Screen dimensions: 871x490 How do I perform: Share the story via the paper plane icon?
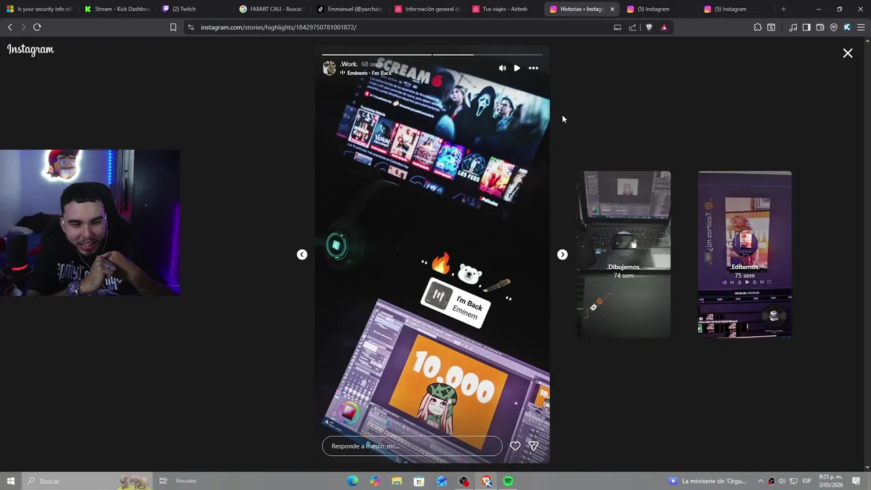tap(533, 446)
